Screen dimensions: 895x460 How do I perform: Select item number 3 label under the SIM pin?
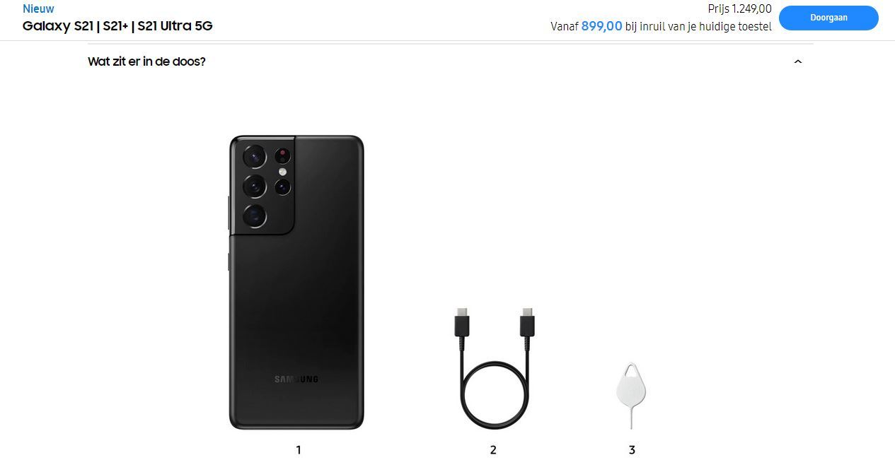632,449
